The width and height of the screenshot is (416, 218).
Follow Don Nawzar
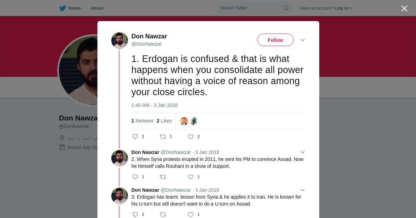(x=275, y=40)
